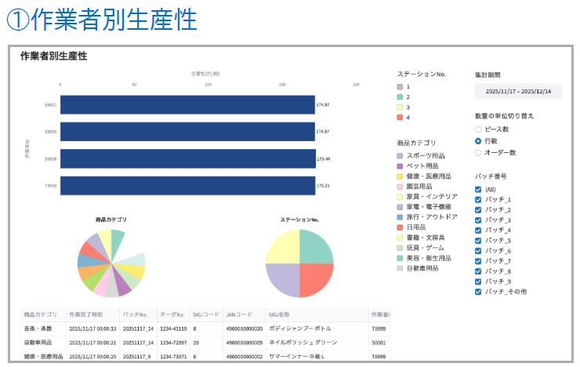580x367 pixels.
Task: Select 日用品 in category legend
Action: click(x=411, y=227)
